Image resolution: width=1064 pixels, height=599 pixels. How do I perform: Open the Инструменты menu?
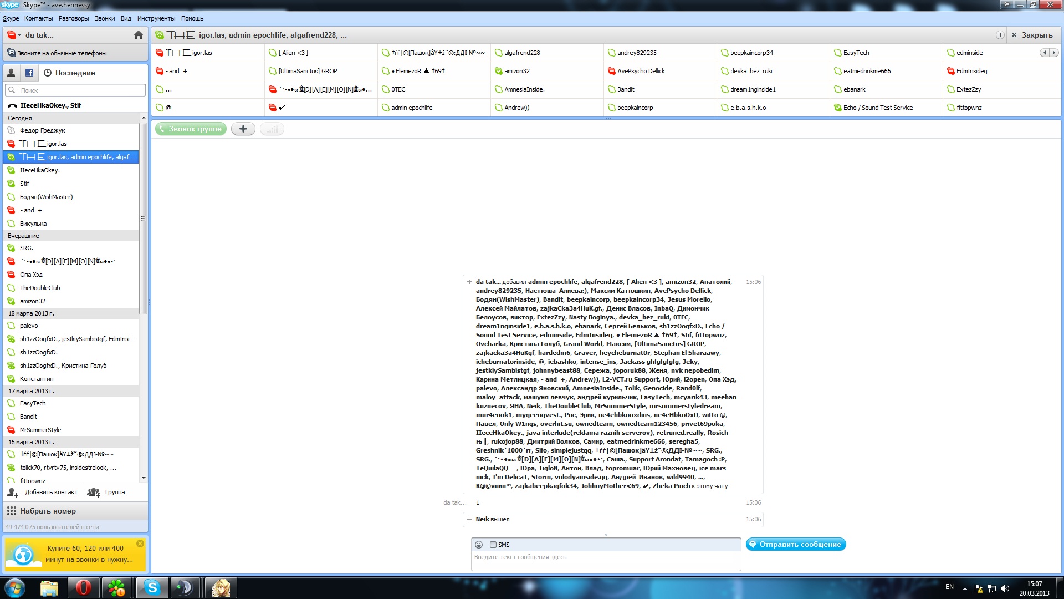coord(156,18)
